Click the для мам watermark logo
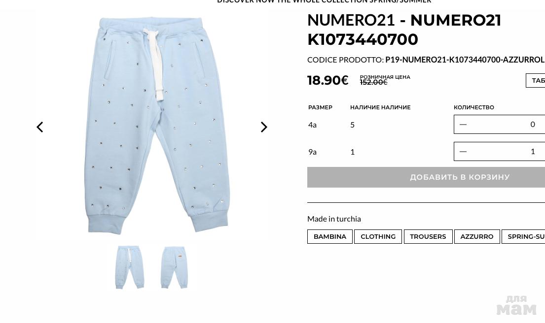 (x=516, y=305)
